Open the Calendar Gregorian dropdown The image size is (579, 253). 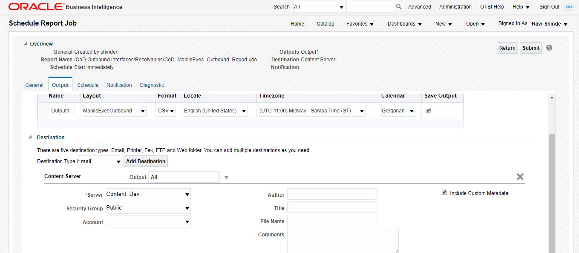tap(398, 111)
